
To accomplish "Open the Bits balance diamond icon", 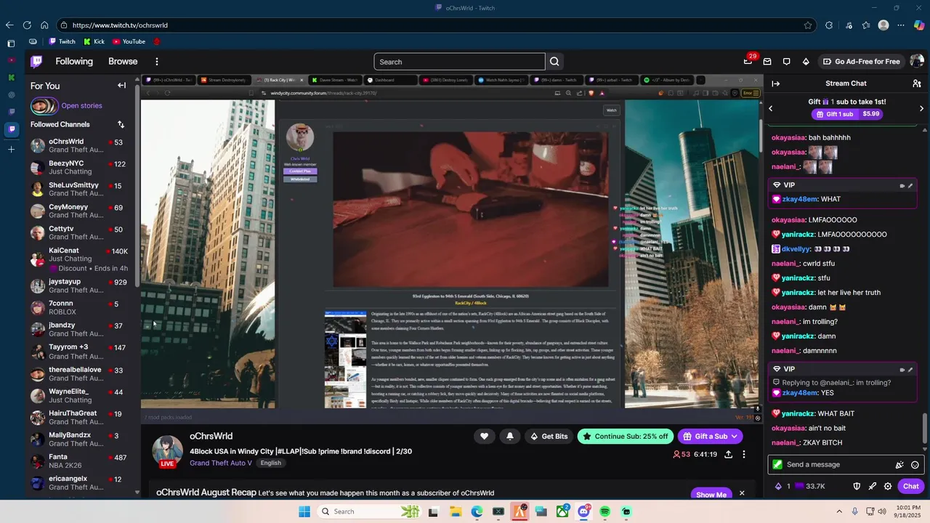I will (779, 486).
